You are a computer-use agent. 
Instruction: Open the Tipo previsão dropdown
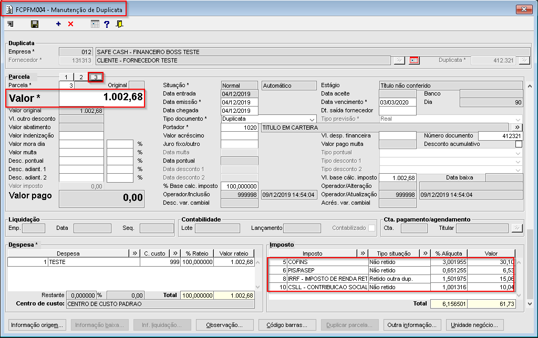(518, 119)
